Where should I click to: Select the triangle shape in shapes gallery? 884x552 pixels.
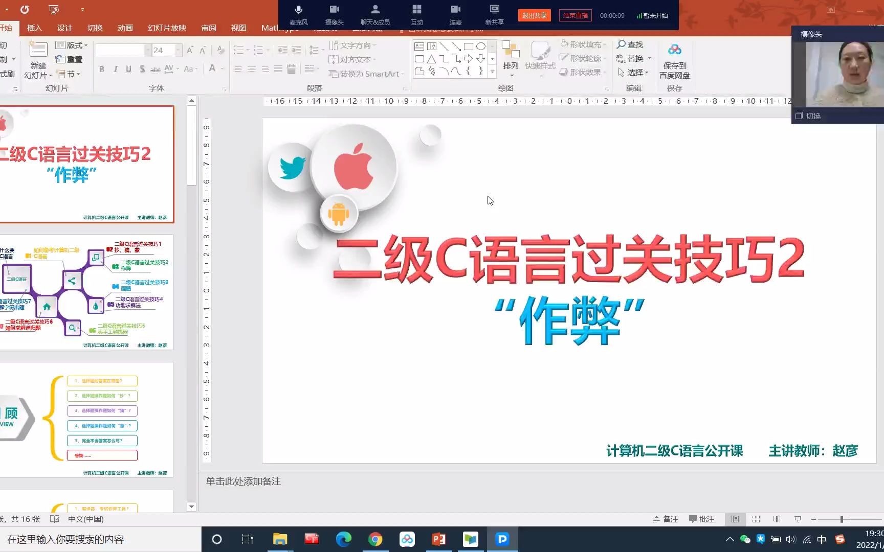point(432,59)
